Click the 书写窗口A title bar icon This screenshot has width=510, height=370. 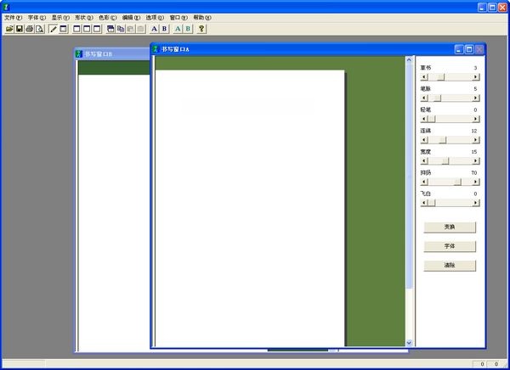coord(156,49)
